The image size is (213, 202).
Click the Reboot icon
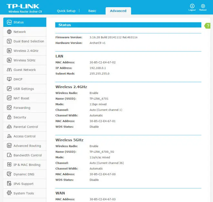pyautogui.click(x=203, y=6)
